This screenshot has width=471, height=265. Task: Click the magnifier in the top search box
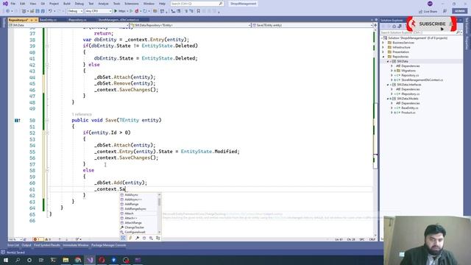click(x=221, y=4)
